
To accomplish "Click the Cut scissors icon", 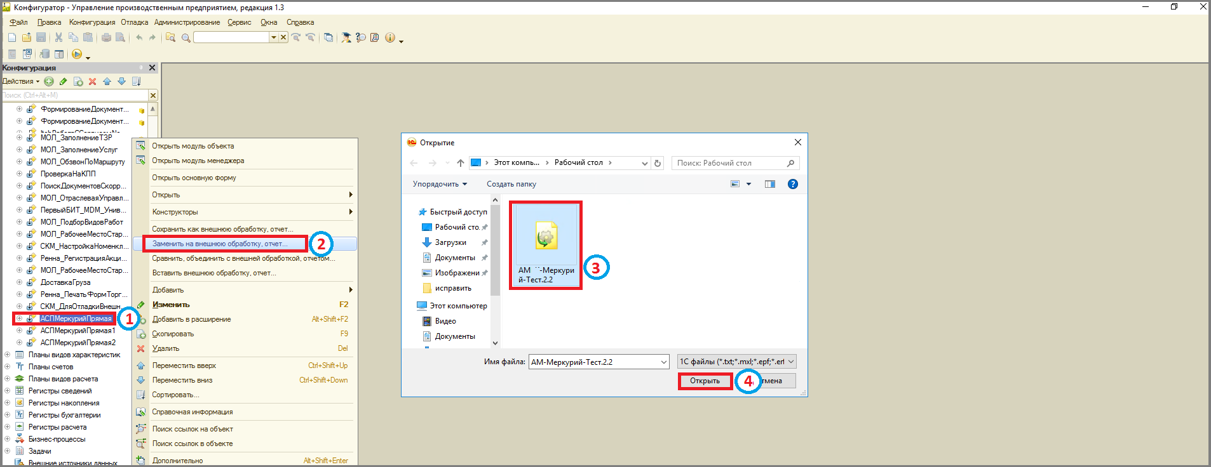I will click(x=58, y=37).
